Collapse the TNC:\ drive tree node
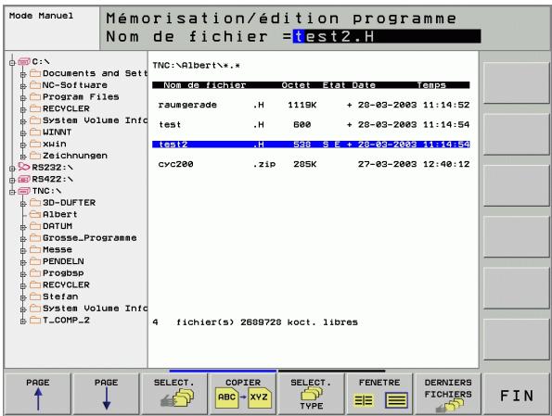Viewport: 552px width, 416px height. coord(12,192)
